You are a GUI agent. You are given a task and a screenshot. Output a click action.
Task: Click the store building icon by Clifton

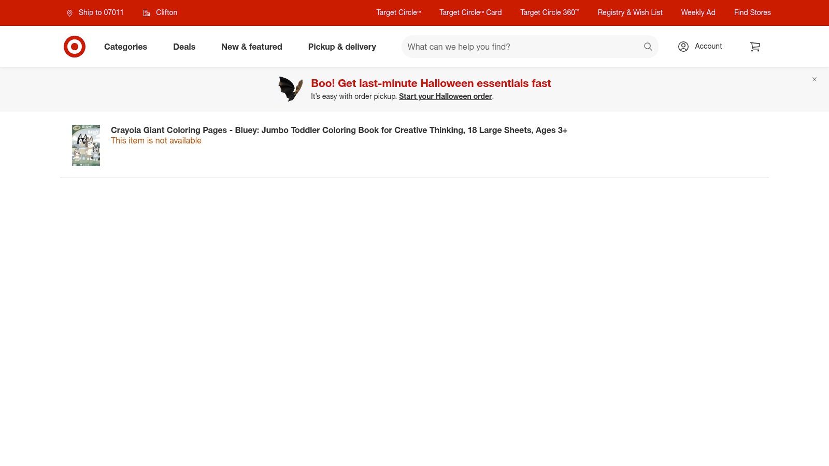(x=147, y=13)
